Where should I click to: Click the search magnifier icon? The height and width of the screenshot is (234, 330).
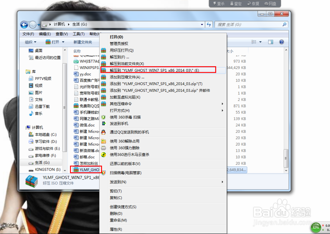coord(284,24)
